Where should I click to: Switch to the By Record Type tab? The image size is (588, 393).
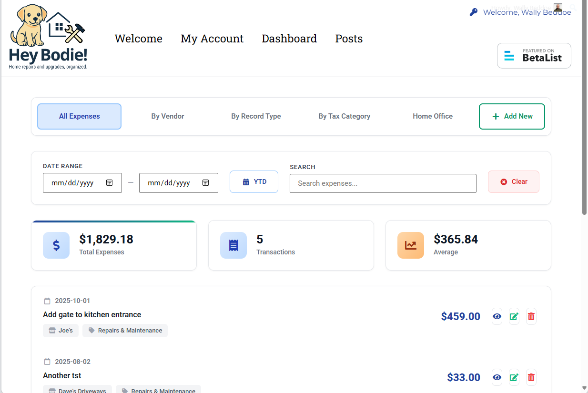click(x=256, y=116)
